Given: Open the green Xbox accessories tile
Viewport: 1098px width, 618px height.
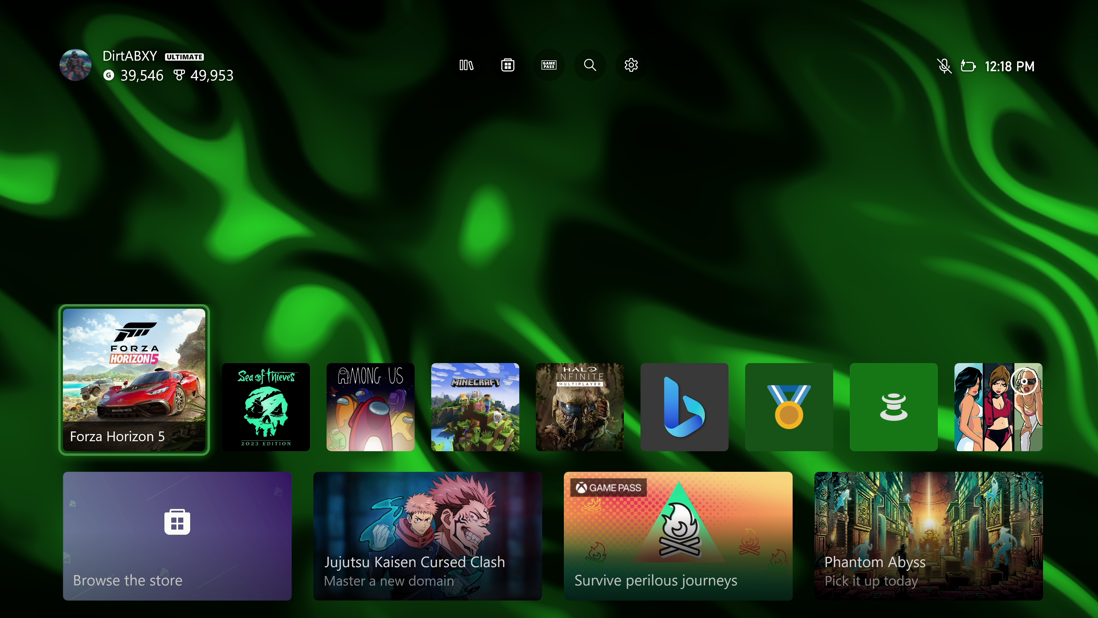Looking at the screenshot, I should [x=893, y=407].
